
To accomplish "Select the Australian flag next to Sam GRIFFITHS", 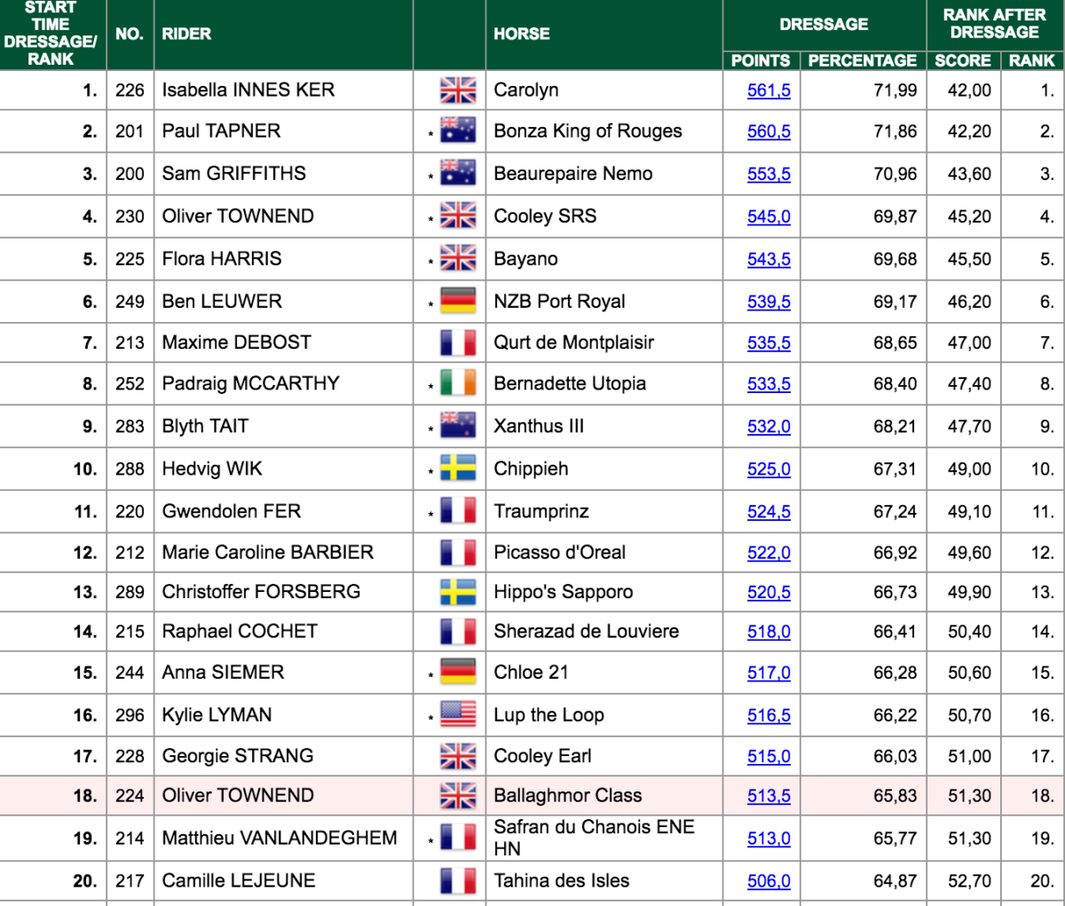I will coord(458,173).
